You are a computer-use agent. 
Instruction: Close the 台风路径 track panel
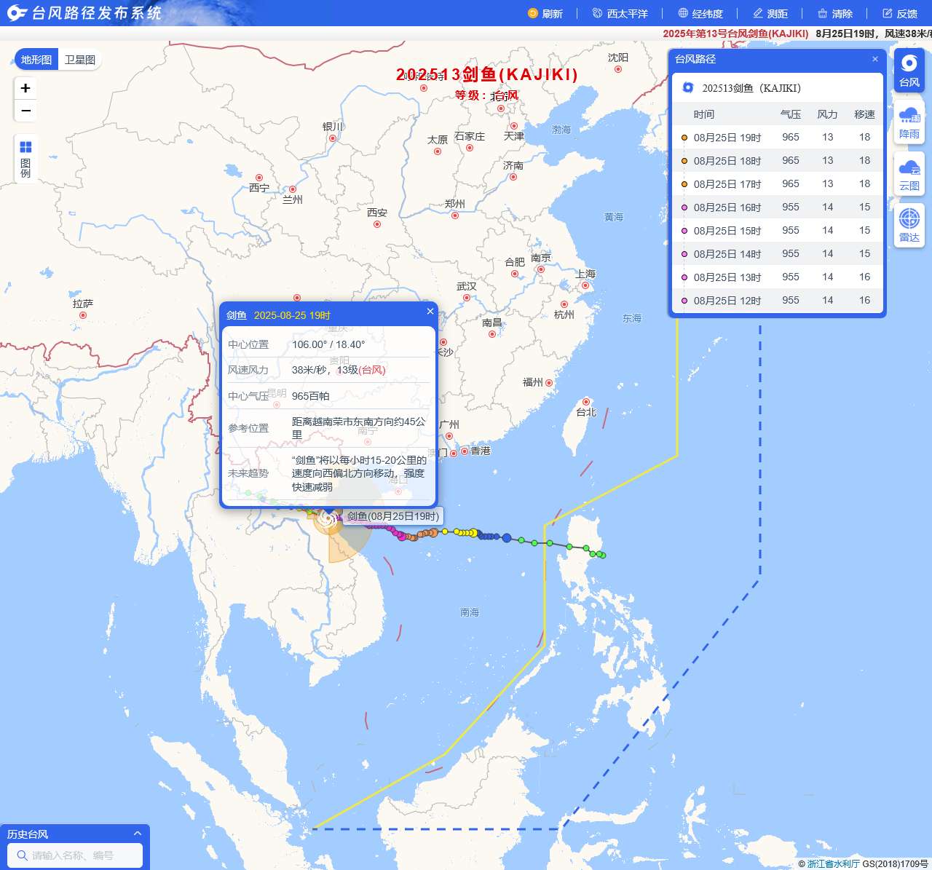point(875,59)
